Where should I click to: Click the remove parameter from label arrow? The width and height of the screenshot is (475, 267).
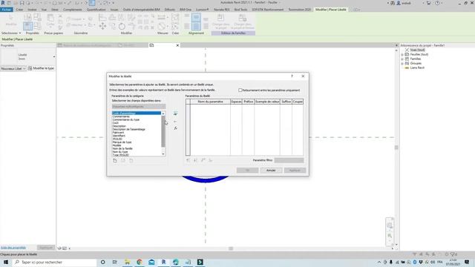pyautogui.click(x=175, y=122)
